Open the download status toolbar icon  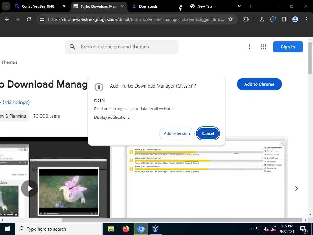pyautogui.click(x=273, y=19)
